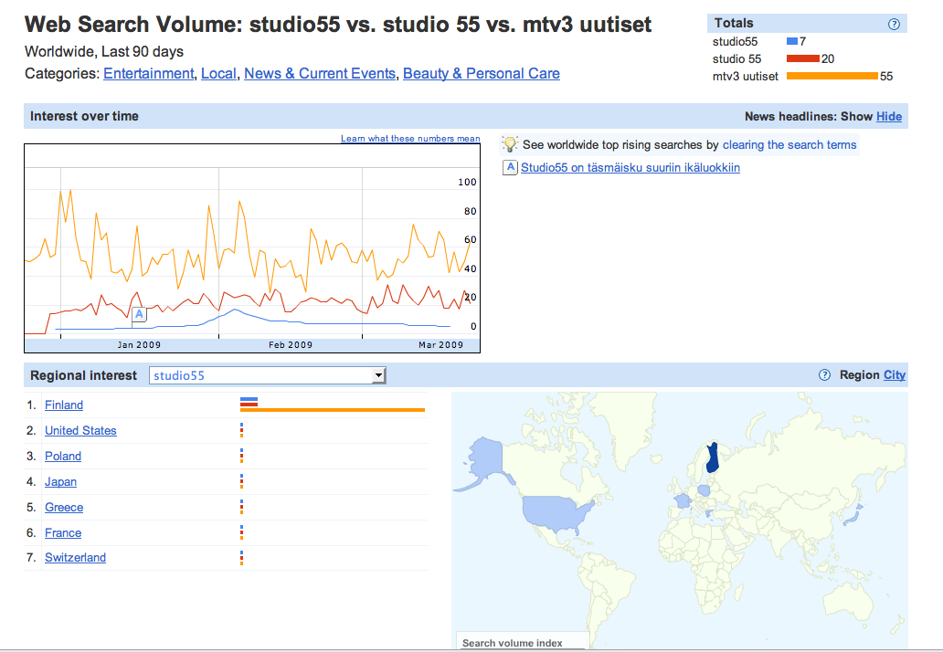Open Switzerland in regional list
Image resolution: width=943 pixels, height=652 pixels.
point(75,558)
